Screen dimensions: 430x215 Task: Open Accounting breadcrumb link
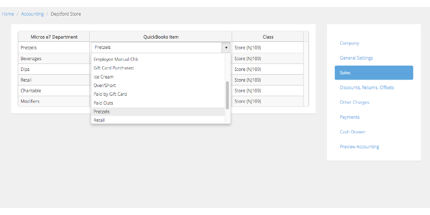click(x=32, y=14)
